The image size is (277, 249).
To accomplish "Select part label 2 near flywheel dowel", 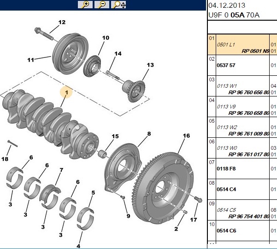I will (x=176, y=229).
